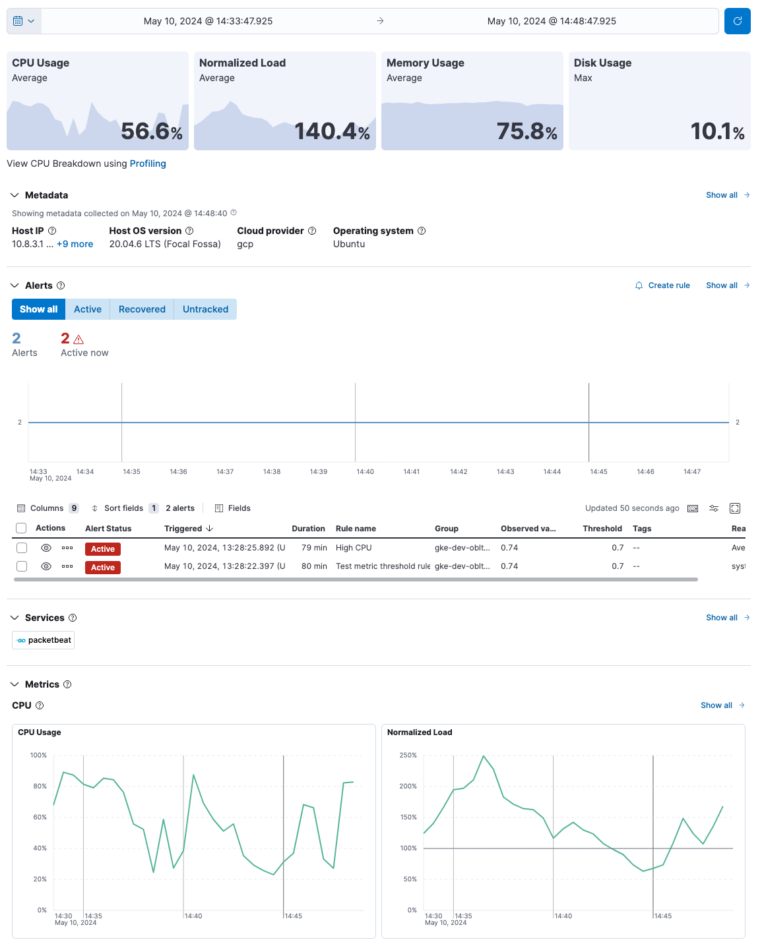Click Create rule
Screen dimensions: 764x948
(662, 285)
